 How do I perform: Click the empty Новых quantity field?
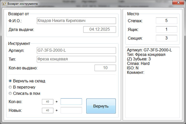click(x=71, y=110)
